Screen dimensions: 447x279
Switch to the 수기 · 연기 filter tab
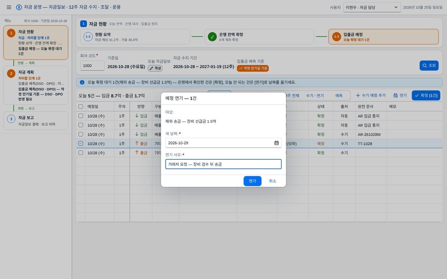315,96
